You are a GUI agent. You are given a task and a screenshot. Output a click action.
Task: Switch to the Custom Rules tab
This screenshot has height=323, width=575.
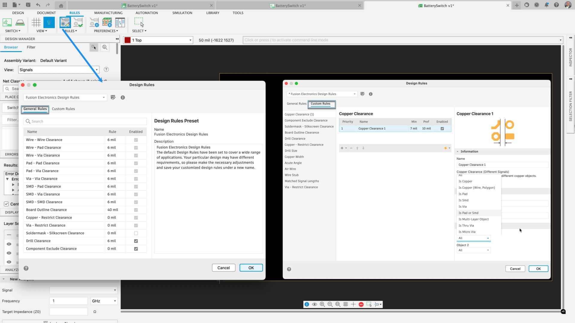click(63, 109)
